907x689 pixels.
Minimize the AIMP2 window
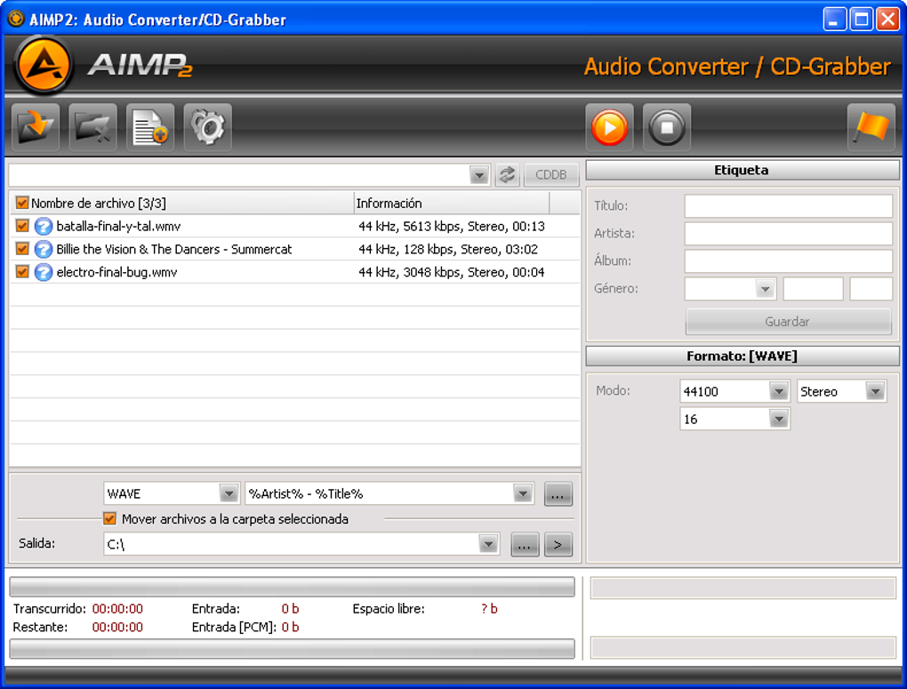(x=834, y=19)
